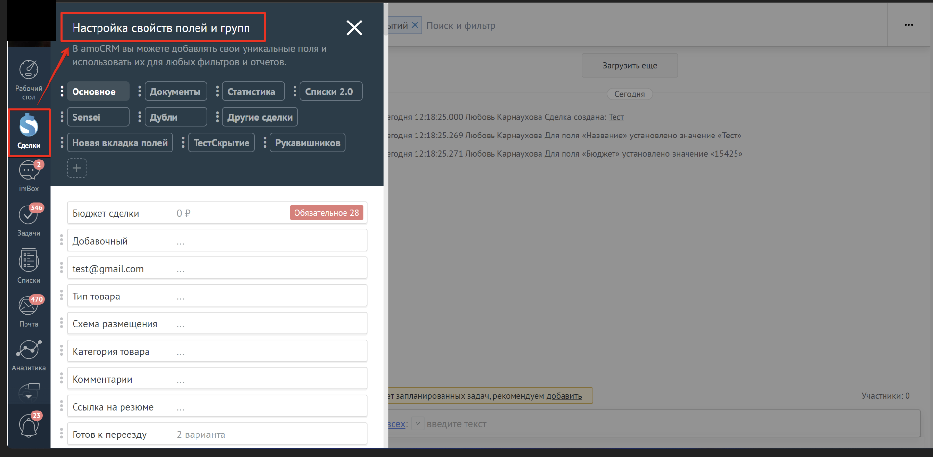Viewport: 933px width, 457px height.
Task: Expand the collapsed sidebar item below Аналитика
Action: (29, 392)
